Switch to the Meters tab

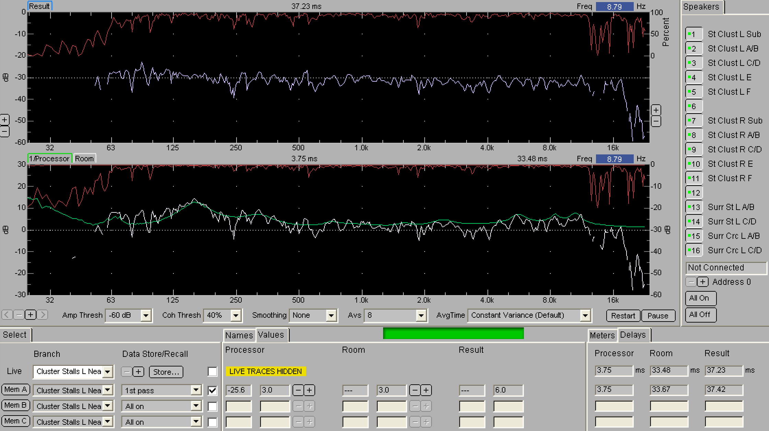tap(602, 335)
